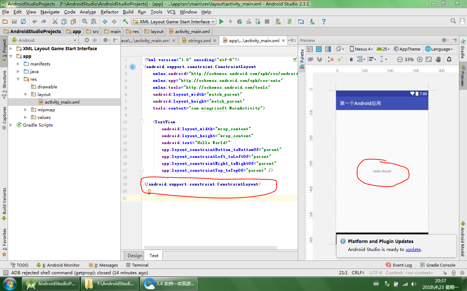Open the Refactor menu
Image resolution: width=467 pixels, height=291 pixels.
pyautogui.click(x=109, y=12)
